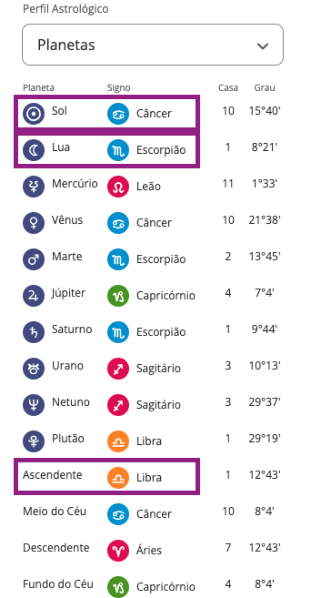
Task: Click the Júpiter planet icon
Action: 34,296
